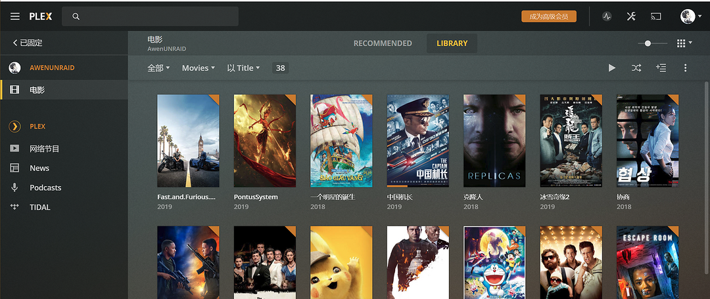Open the Fast and Furious poster

(x=189, y=141)
